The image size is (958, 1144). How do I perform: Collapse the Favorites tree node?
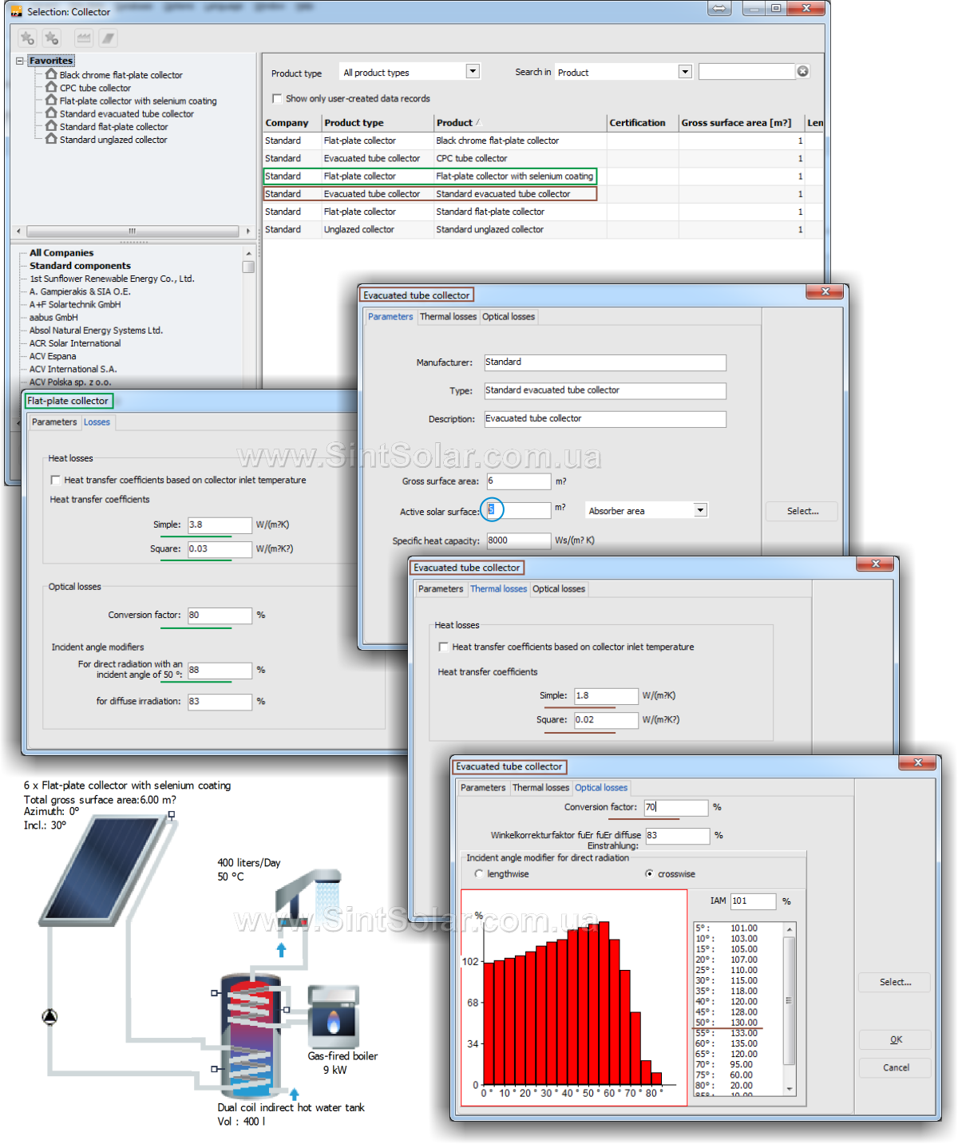(20, 61)
